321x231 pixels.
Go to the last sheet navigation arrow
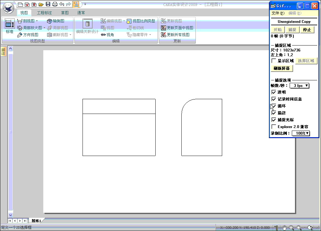click(x=25, y=221)
